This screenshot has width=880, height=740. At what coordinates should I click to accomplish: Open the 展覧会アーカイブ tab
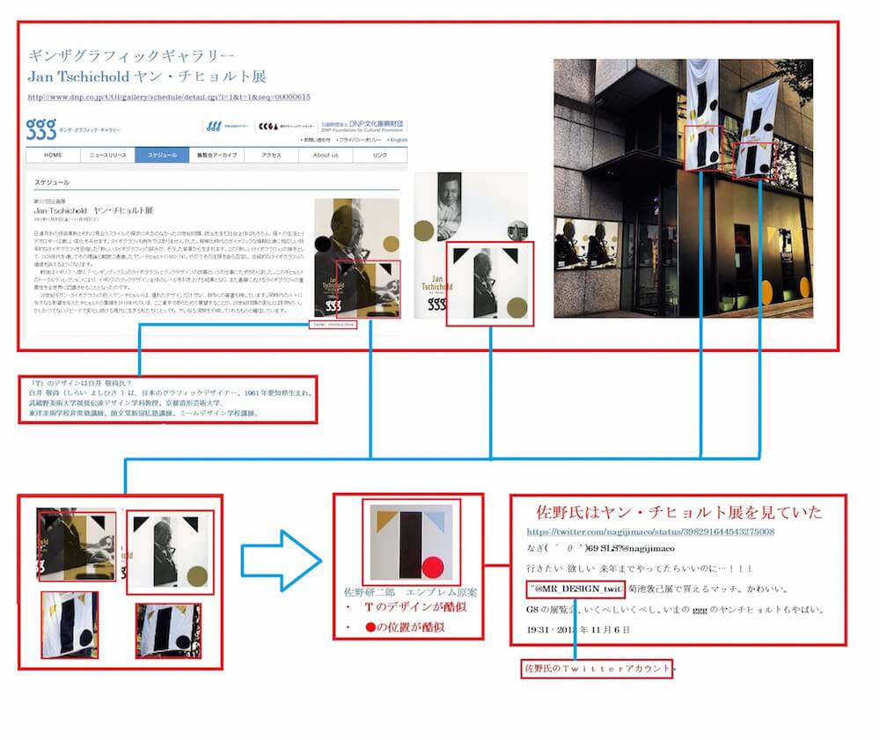[216, 155]
